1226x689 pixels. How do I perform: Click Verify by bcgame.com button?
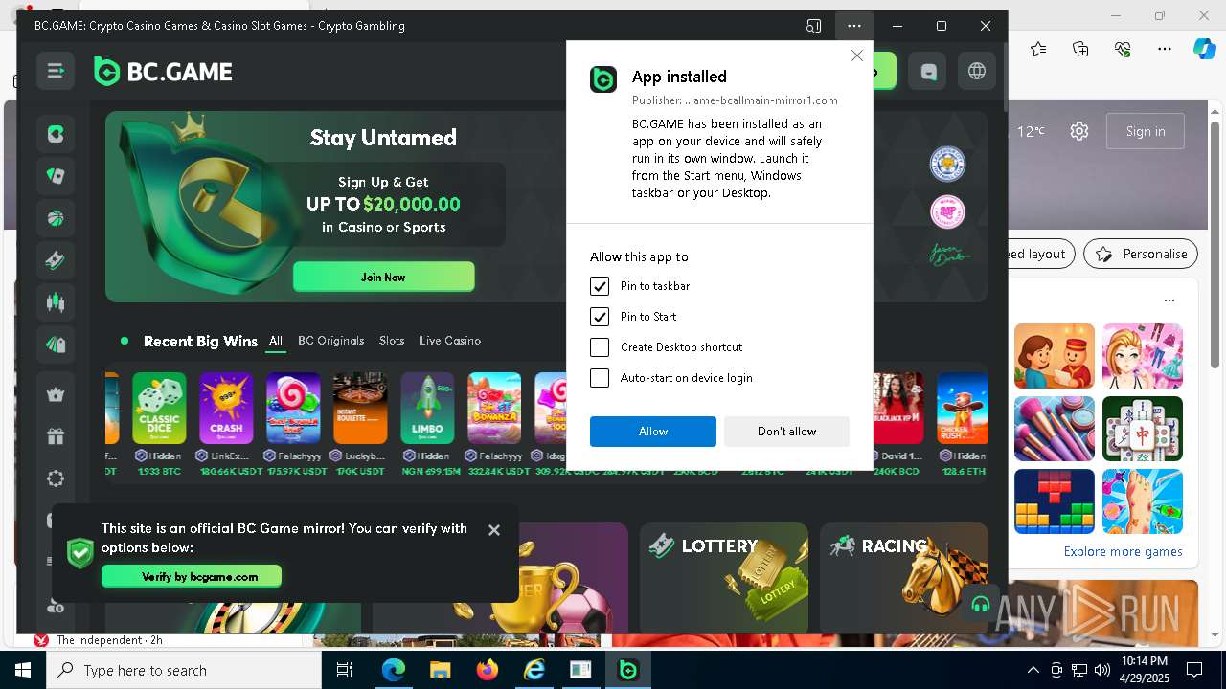[192, 576]
